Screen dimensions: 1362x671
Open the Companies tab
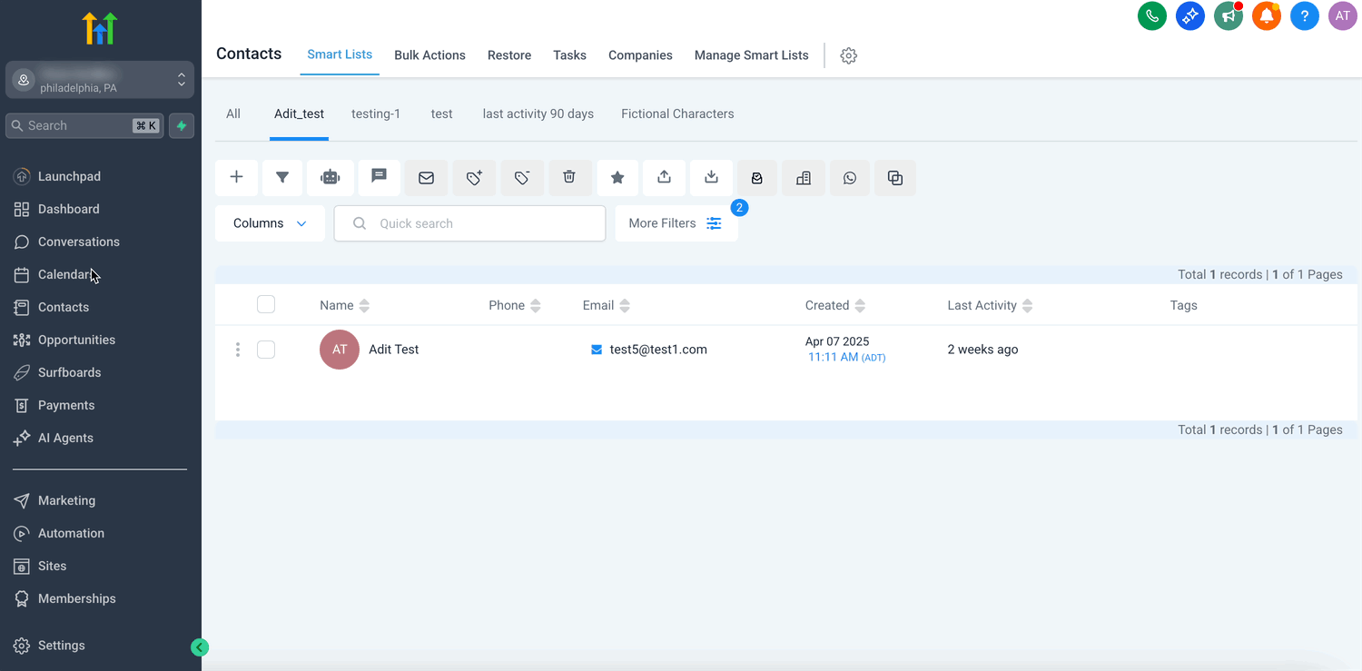640,55
